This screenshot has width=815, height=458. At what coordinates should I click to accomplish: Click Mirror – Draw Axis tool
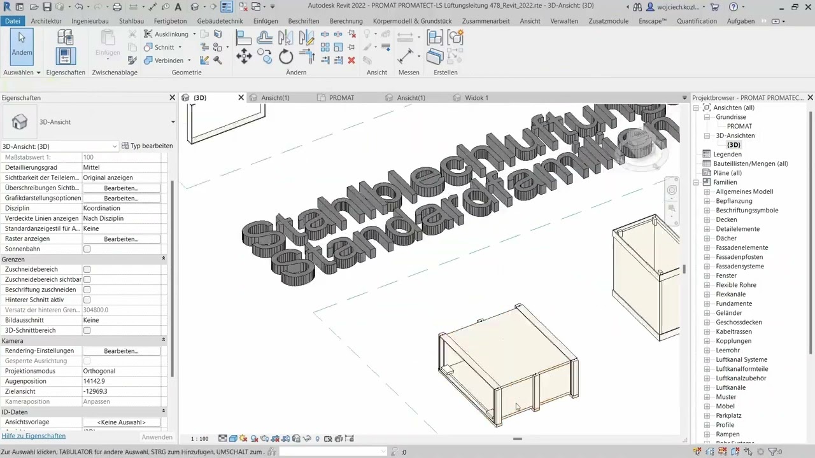pyautogui.click(x=307, y=37)
